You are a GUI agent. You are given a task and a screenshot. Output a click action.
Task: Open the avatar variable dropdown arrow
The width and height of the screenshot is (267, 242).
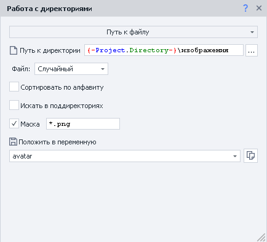coord(235,156)
